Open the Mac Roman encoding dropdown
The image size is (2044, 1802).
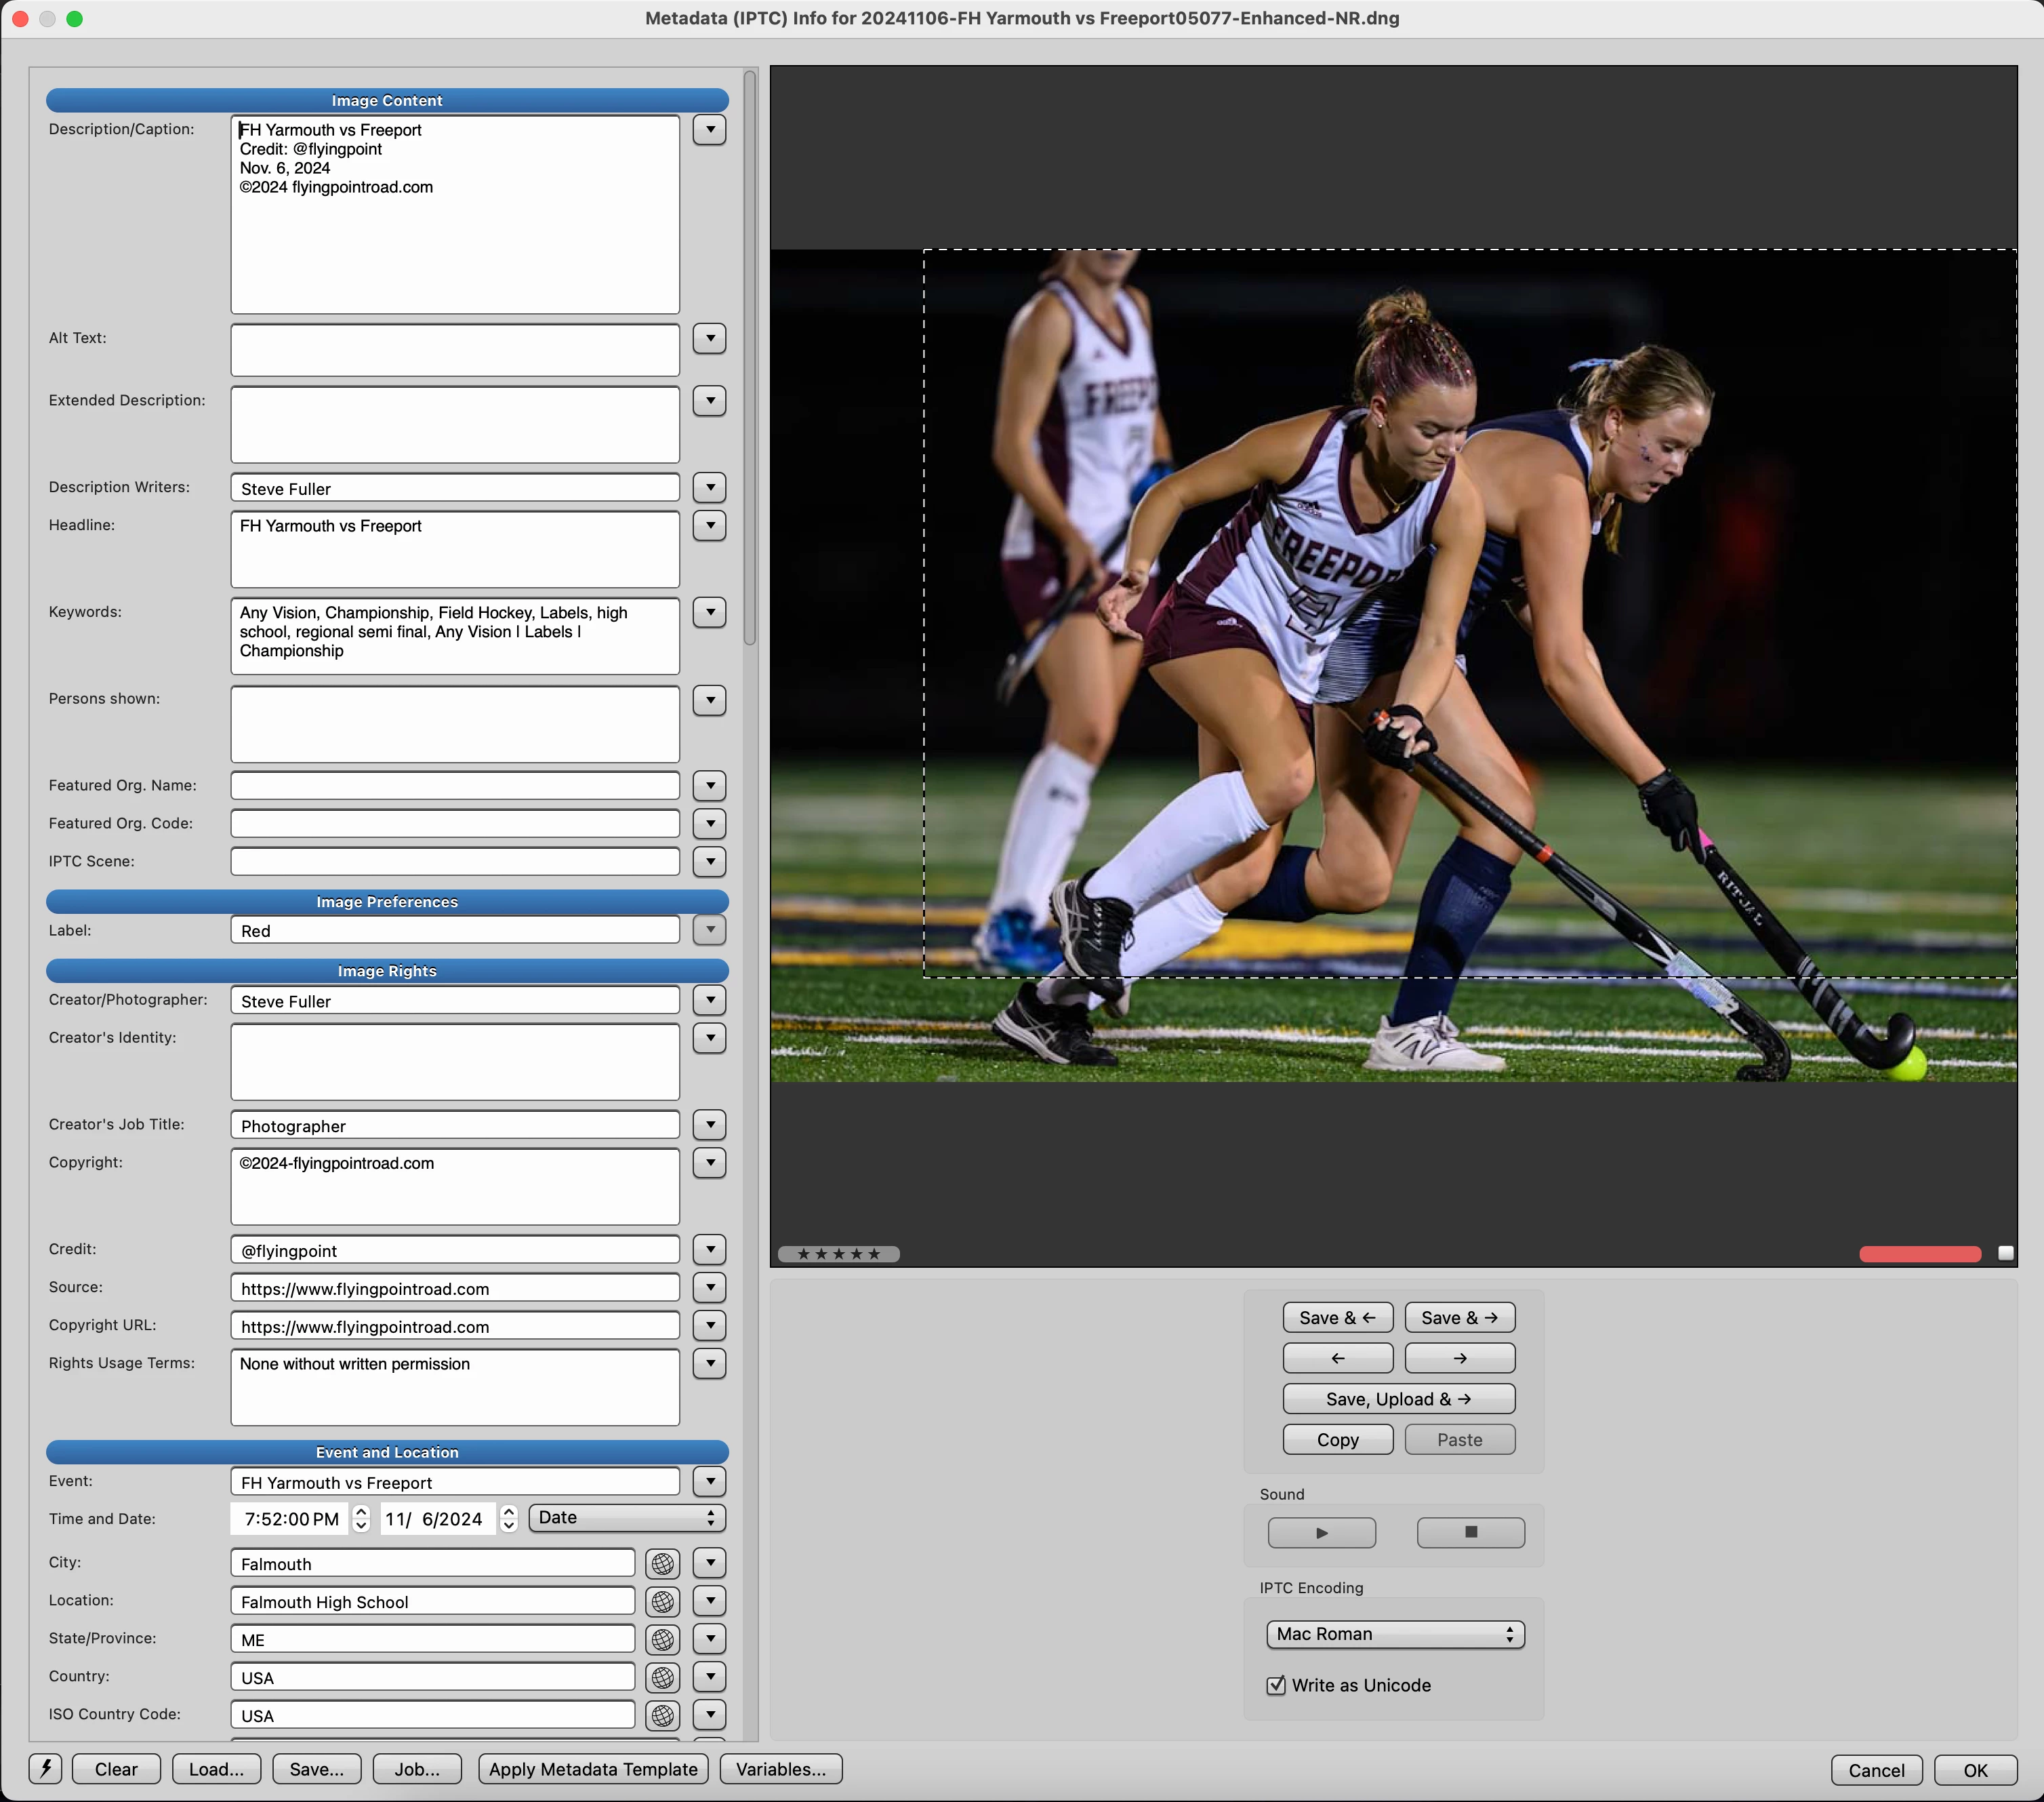pyautogui.click(x=1394, y=1634)
